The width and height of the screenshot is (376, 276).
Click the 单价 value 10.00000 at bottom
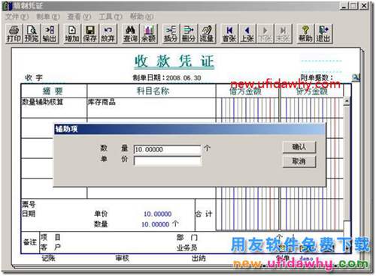pos(158,214)
